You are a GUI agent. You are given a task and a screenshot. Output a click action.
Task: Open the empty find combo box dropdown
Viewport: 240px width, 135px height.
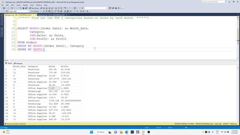106,8
